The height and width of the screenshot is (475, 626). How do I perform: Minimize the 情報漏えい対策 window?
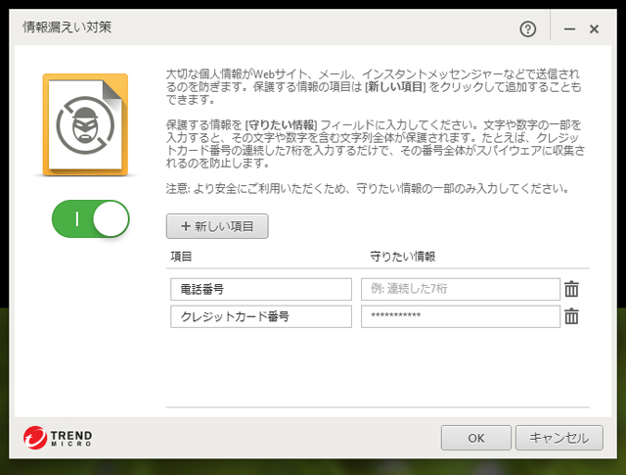pyautogui.click(x=569, y=29)
